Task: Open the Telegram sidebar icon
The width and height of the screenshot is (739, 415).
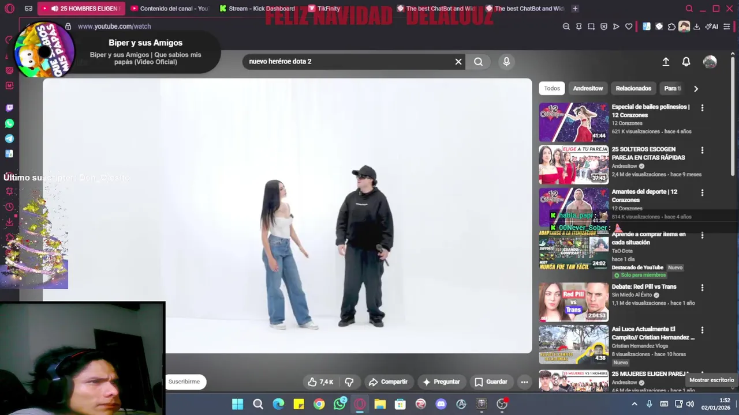Action: [9, 139]
